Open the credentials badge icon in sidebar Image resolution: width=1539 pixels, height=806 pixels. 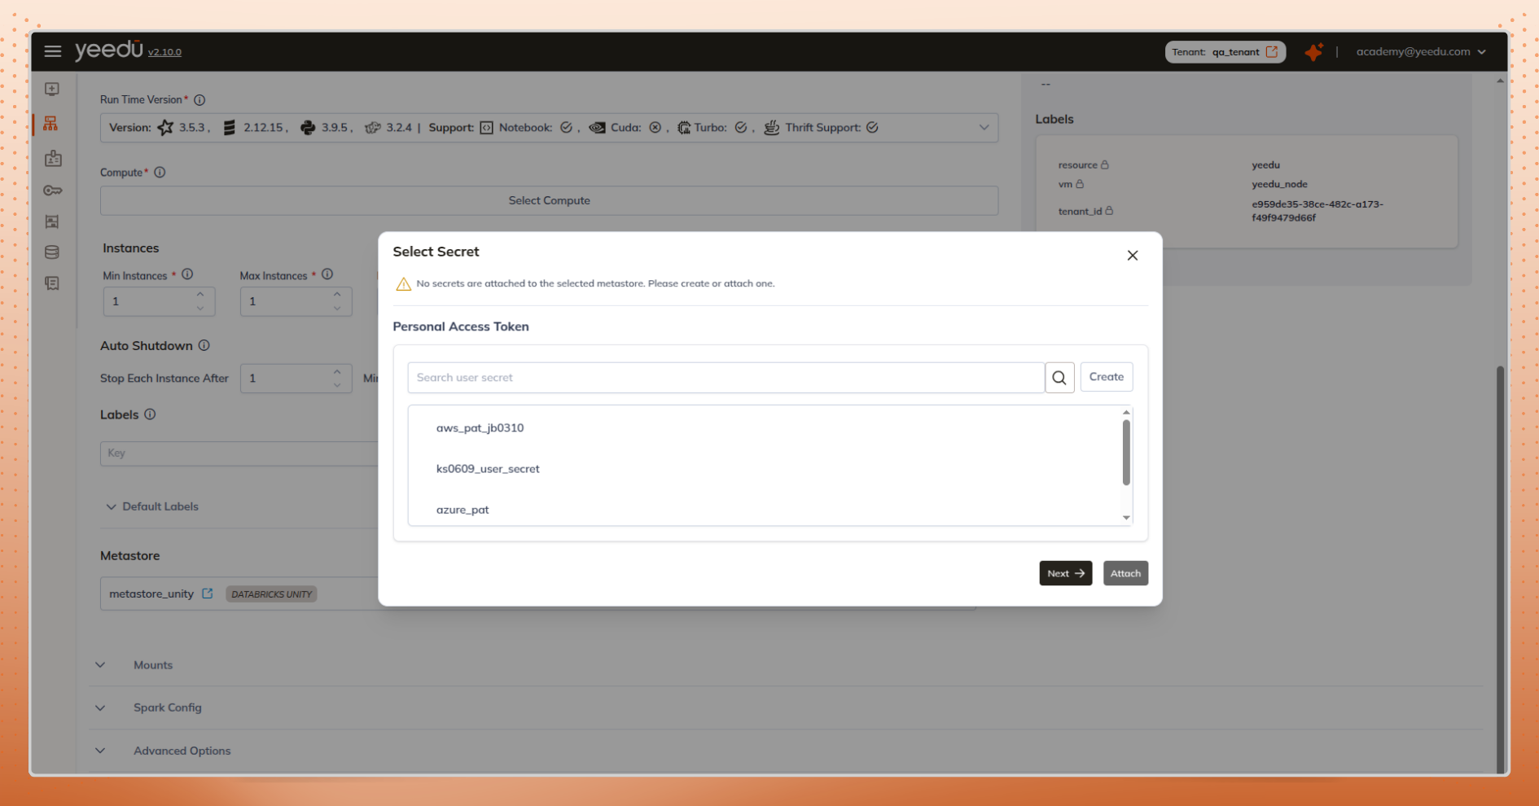pos(52,159)
